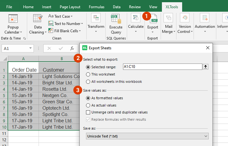Image resolution: width=228 pixels, height=146 pixels.
Task: Expand the Export dropdown arrow
Action: pos(152,32)
